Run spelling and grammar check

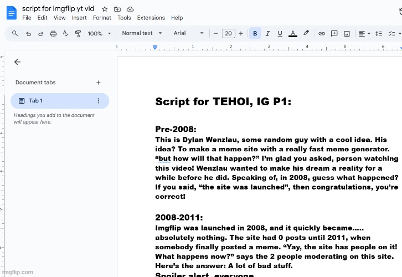point(65,34)
